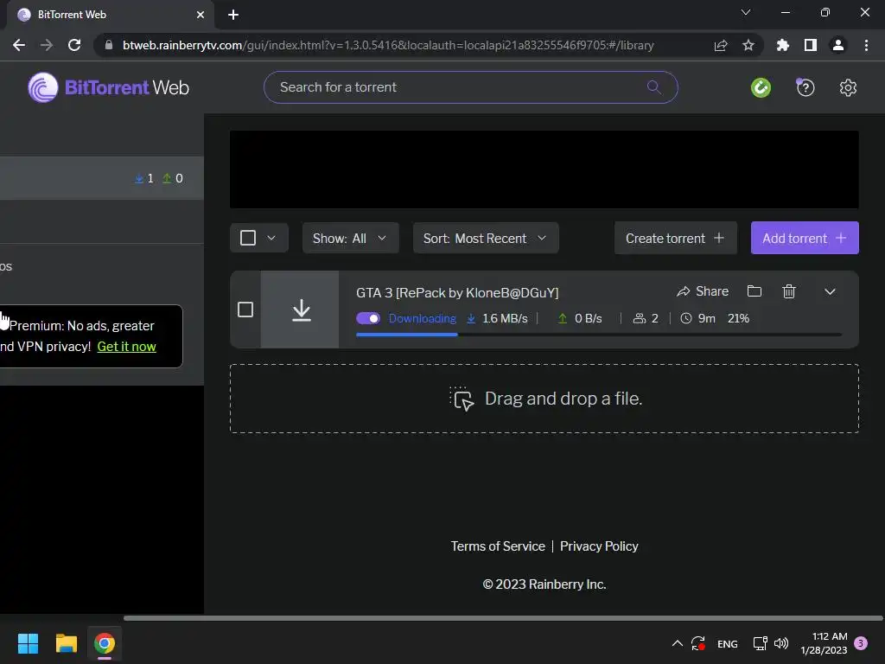Toggle the browser side panel icon
885x664 pixels.
coord(811,45)
